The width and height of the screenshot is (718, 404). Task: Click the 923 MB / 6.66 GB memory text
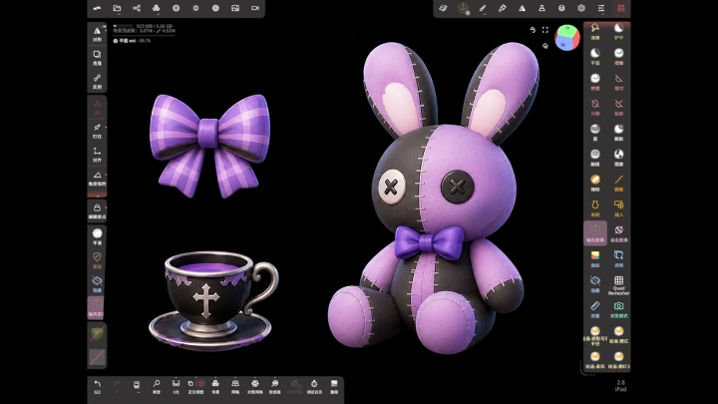[x=155, y=26]
